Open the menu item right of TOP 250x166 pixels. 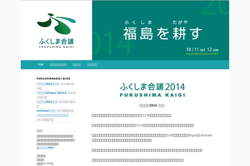[58, 65]
